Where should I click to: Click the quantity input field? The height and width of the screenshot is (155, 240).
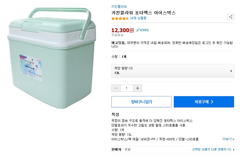pyautogui.click(x=127, y=88)
